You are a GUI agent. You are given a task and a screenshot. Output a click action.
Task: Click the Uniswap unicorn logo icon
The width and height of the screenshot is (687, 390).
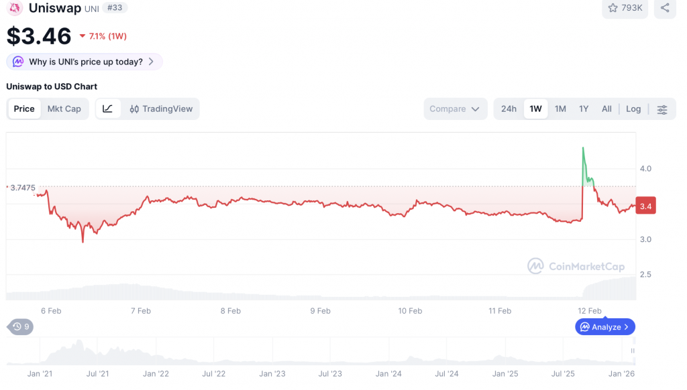15,8
